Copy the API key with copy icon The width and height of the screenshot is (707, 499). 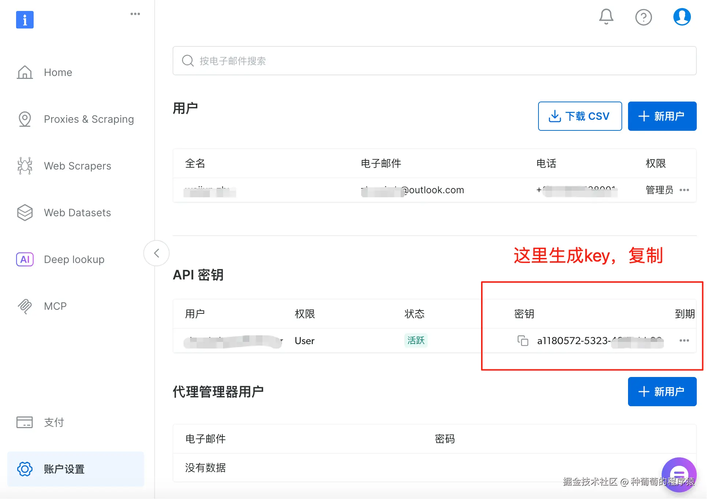pyautogui.click(x=523, y=340)
